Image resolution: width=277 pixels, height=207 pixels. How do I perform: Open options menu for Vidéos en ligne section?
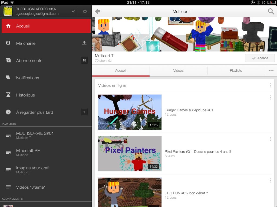pos(270,85)
